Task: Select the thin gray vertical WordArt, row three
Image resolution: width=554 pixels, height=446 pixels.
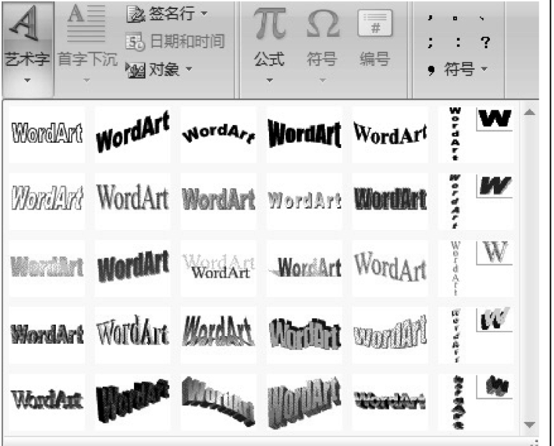Action: coord(455,267)
